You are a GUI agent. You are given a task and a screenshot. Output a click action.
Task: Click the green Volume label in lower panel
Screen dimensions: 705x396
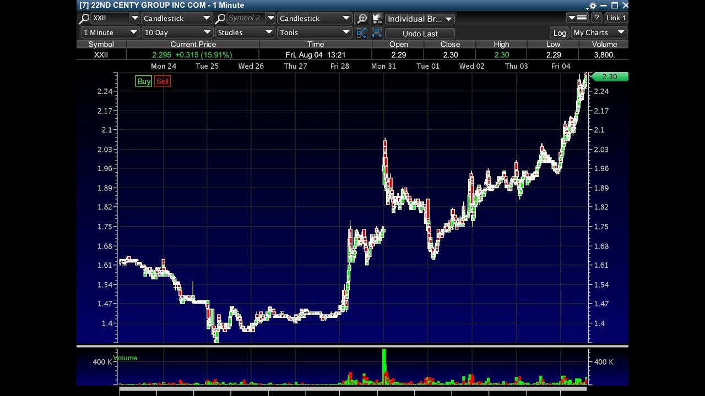pos(126,358)
